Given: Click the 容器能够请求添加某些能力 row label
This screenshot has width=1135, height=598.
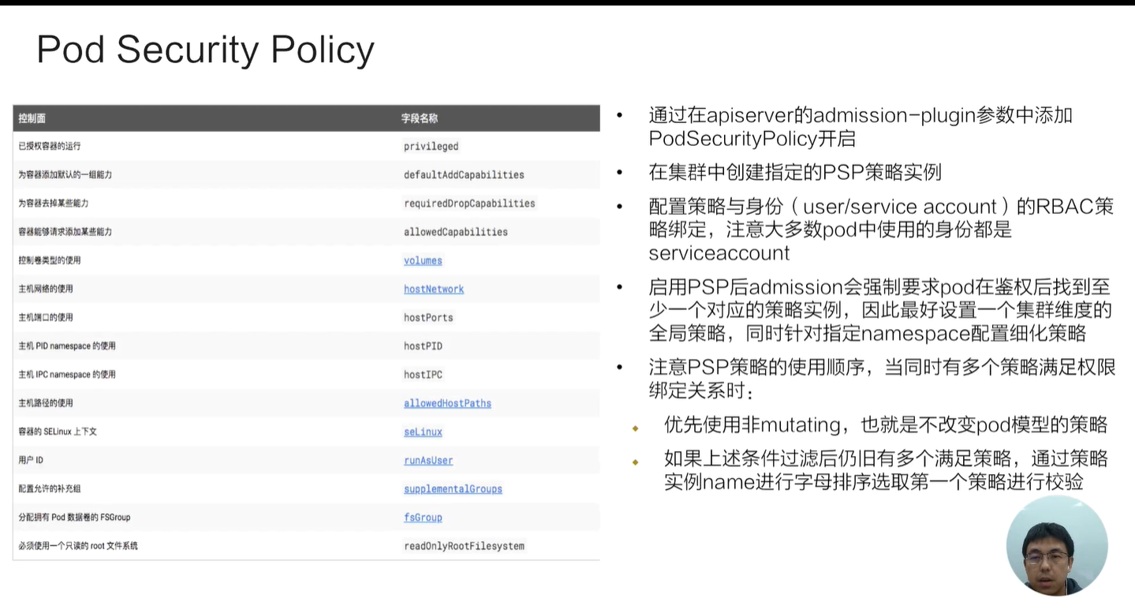Looking at the screenshot, I should pyautogui.click(x=65, y=231).
